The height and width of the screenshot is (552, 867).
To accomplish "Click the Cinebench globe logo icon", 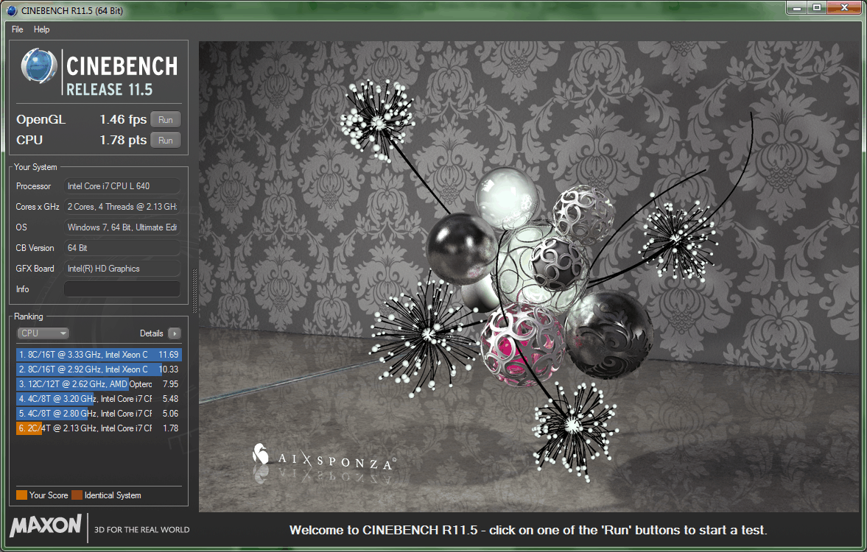I will click(39, 66).
